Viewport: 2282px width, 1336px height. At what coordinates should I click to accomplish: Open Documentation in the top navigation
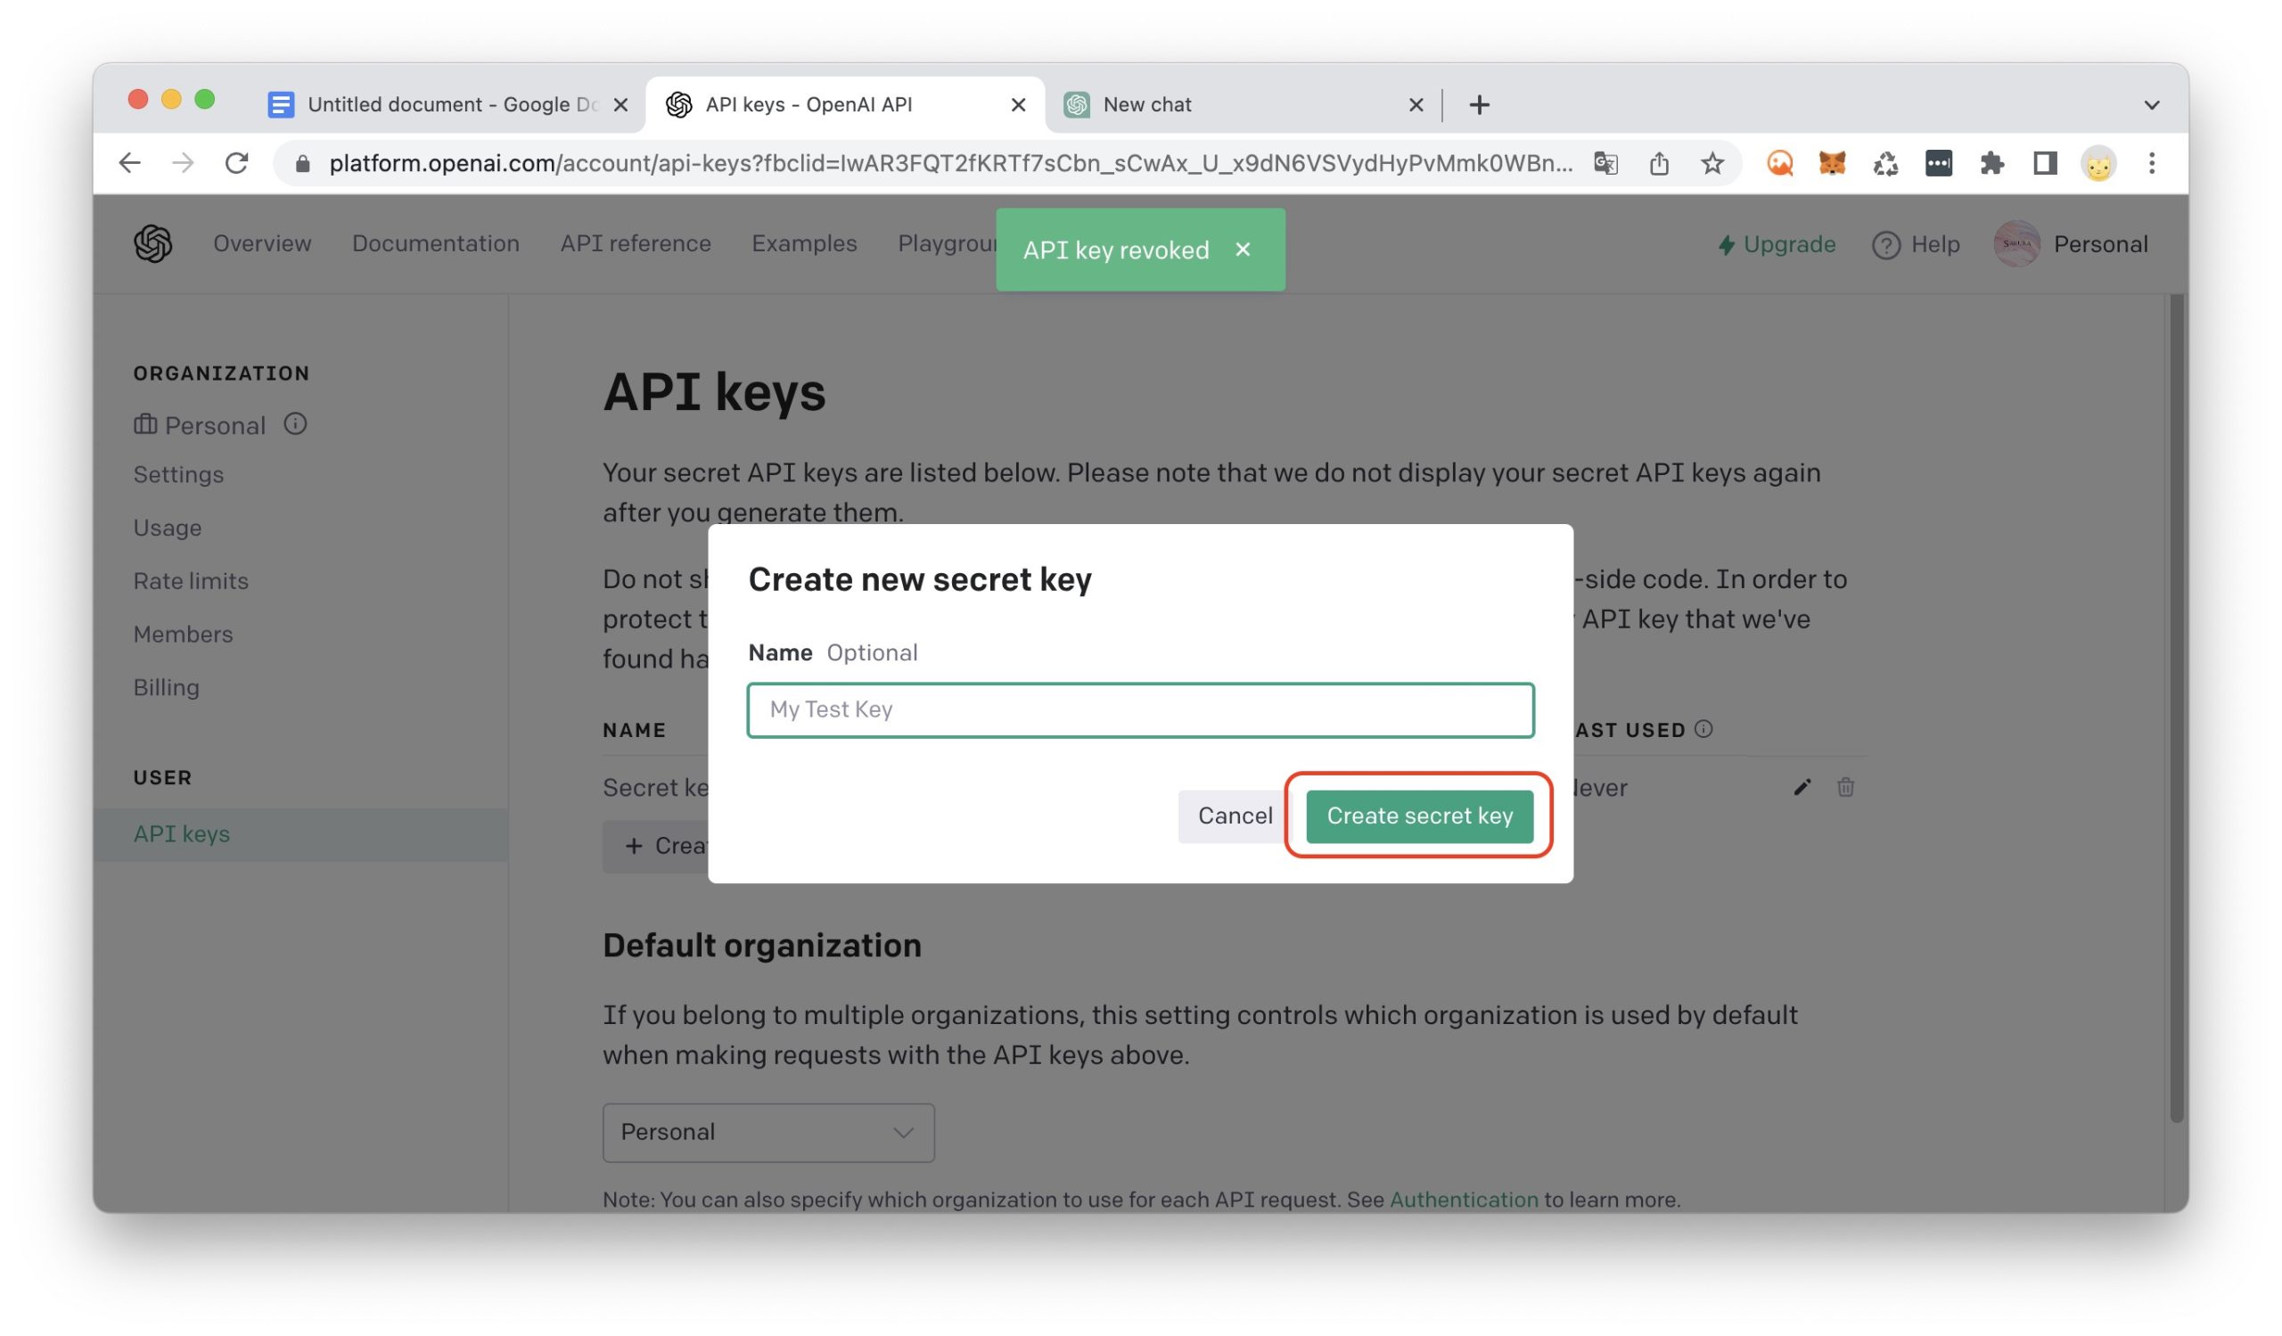pyautogui.click(x=436, y=244)
